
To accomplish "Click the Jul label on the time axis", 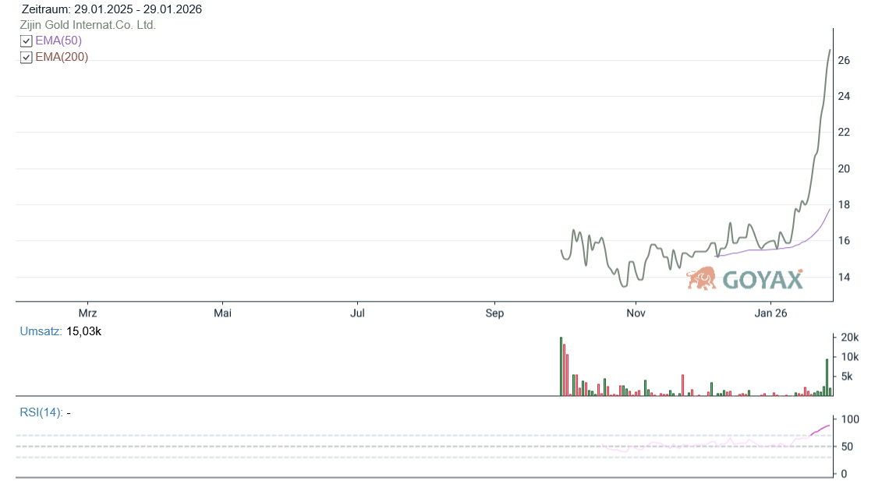I will [x=358, y=313].
